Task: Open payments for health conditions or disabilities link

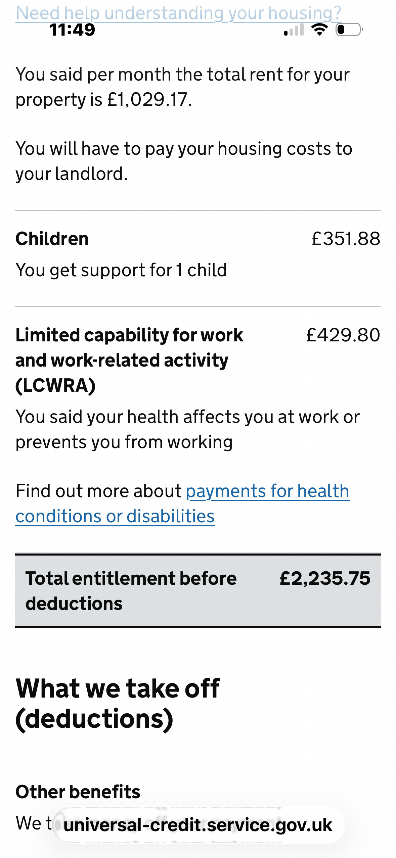Action: click(x=182, y=503)
